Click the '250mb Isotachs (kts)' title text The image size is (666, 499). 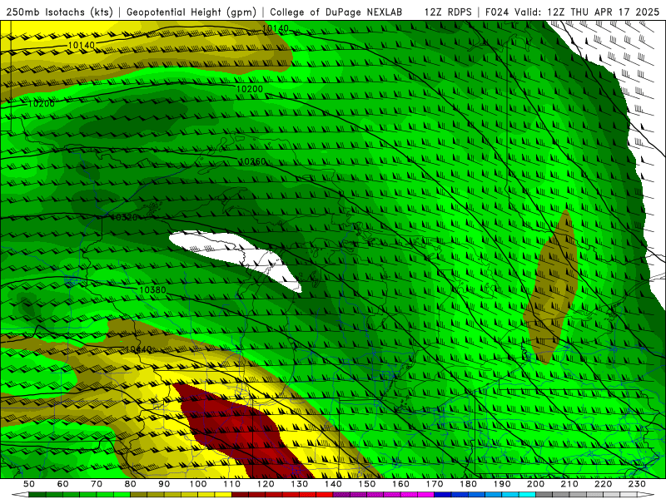pyautogui.click(x=59, y=12)
